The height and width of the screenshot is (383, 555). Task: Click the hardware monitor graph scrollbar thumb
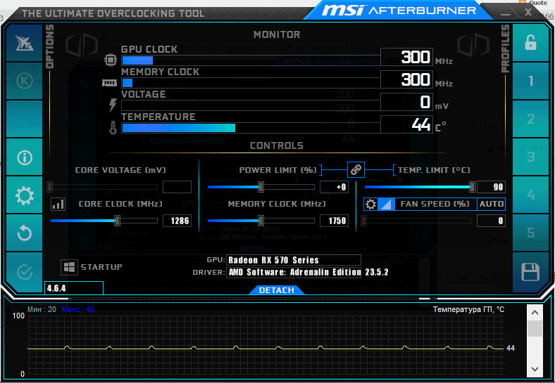(x=535, y=329)
